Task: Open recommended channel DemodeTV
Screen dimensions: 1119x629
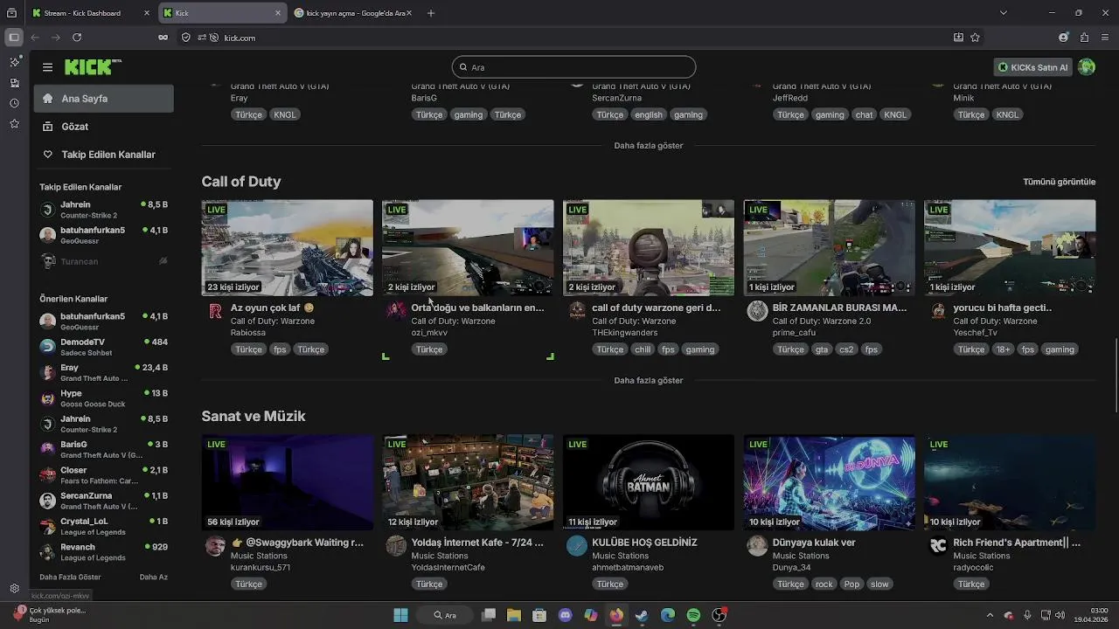Action: (103, 346)
